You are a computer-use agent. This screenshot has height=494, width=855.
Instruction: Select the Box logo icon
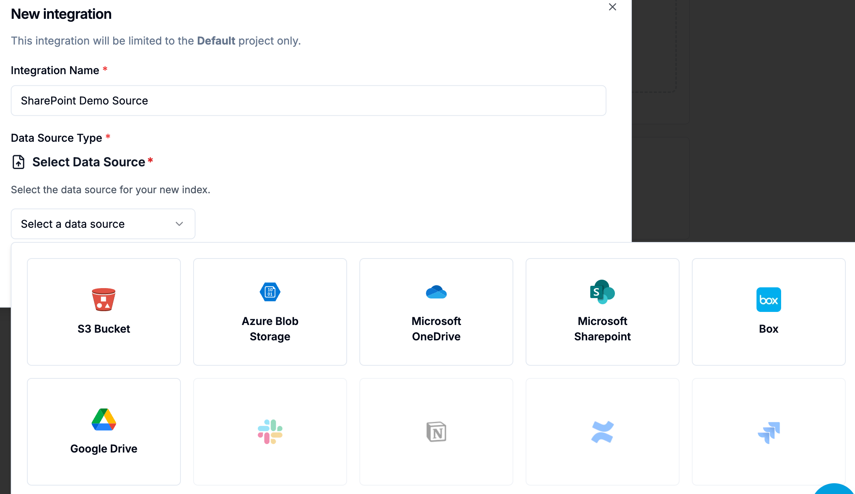(x=768, y=300)
